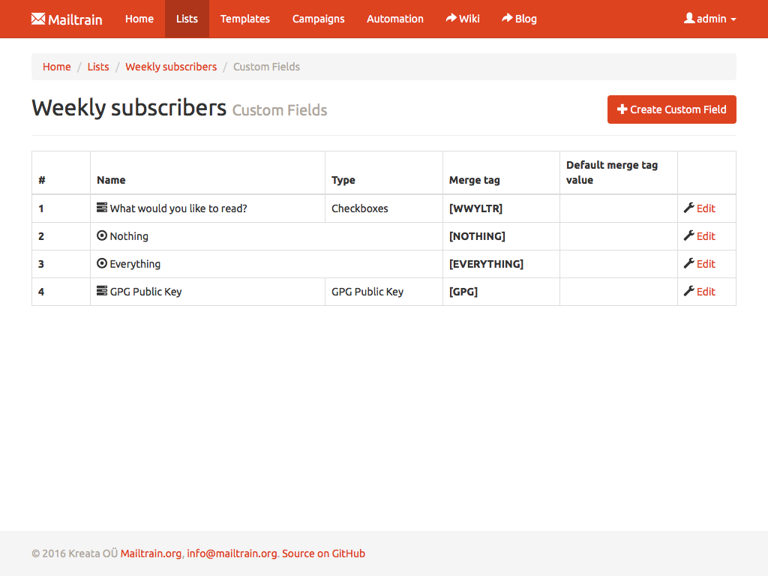Viewport: 768px width, 576px height.
Task: Click the Mailtrain envelope logo icon
Action: pyautogui.click(x=38, y=19)
